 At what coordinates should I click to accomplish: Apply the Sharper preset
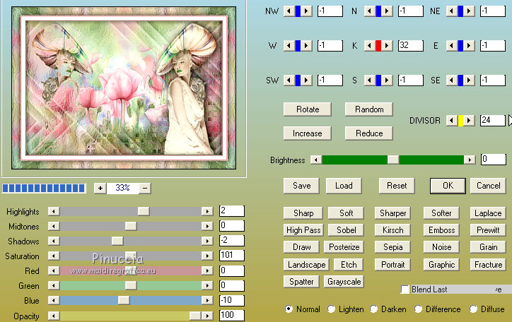coord(392,213)
